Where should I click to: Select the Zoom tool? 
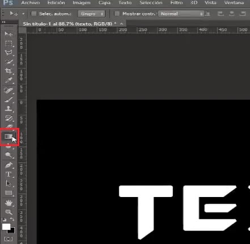[x=9, y=212]
